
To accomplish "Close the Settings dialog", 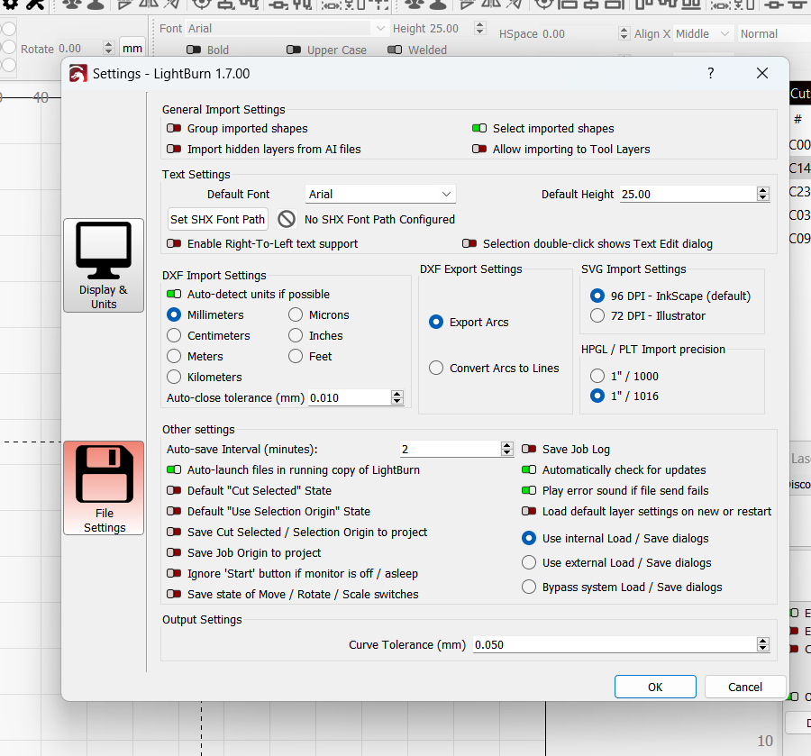I will 761,73.
